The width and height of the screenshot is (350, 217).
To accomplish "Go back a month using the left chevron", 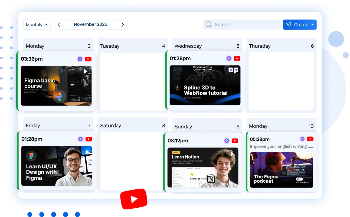I will click(x=59, y=24).
